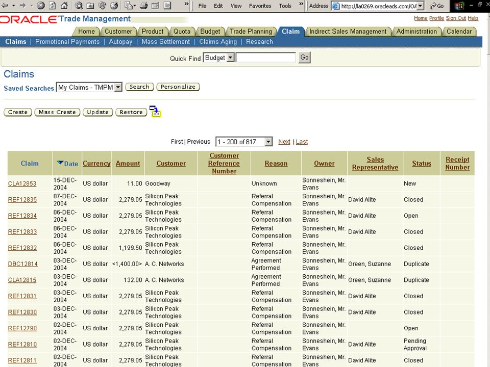The width and height of the screenshot is (490, 367).
Task: Click the Go arrow next to address bar
Action: 436,6
